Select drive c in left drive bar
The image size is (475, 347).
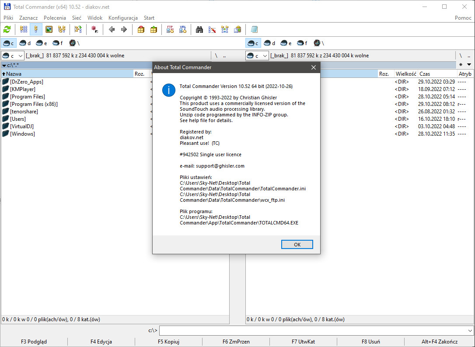pos(8,43)
